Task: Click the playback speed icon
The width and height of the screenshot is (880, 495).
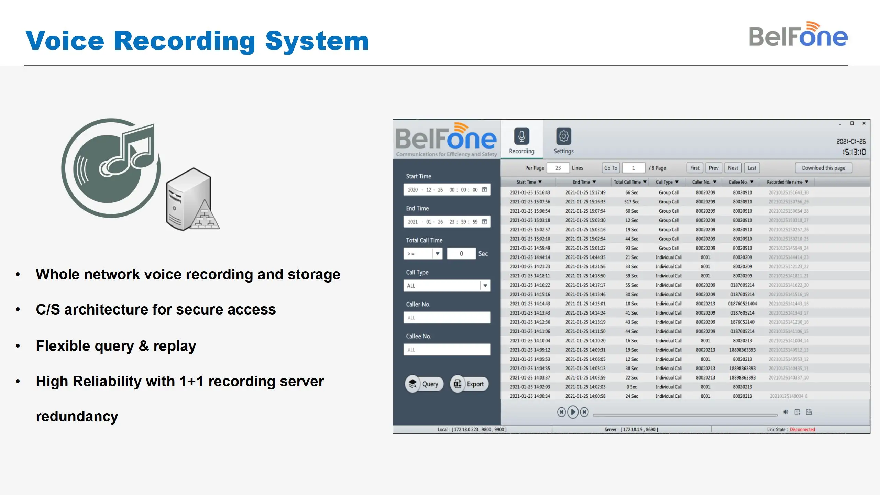Action: pos(809,412)
